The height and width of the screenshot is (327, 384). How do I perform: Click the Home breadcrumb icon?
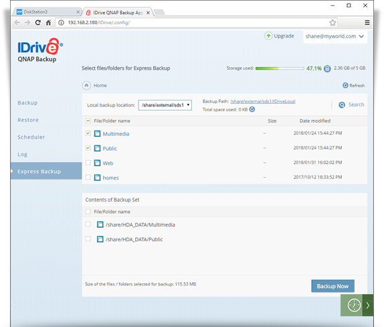tap(86, 85)
